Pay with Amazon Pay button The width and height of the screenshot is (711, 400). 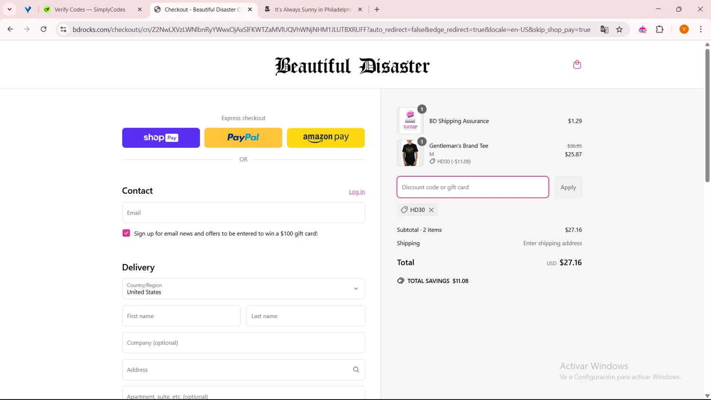point(326,138)
